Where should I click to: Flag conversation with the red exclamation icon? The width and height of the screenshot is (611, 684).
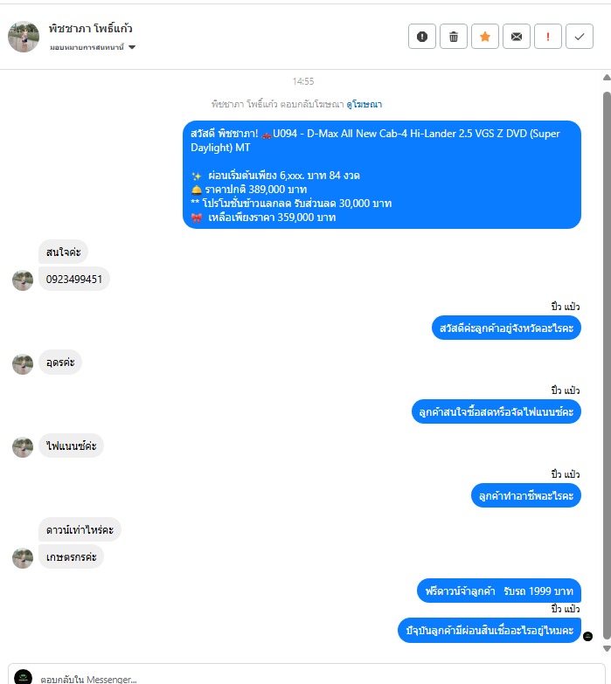point(548,36)
